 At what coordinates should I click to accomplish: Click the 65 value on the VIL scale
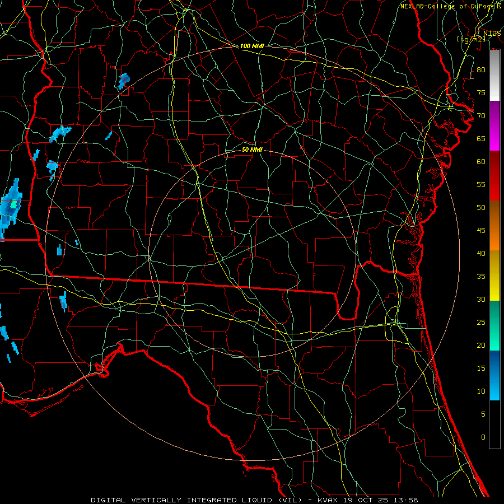[x=481, y=138]
